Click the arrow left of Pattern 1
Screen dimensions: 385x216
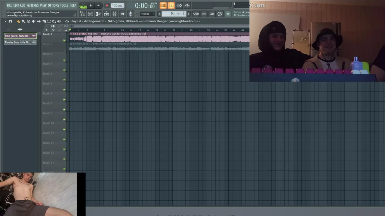tap(159, 14)
